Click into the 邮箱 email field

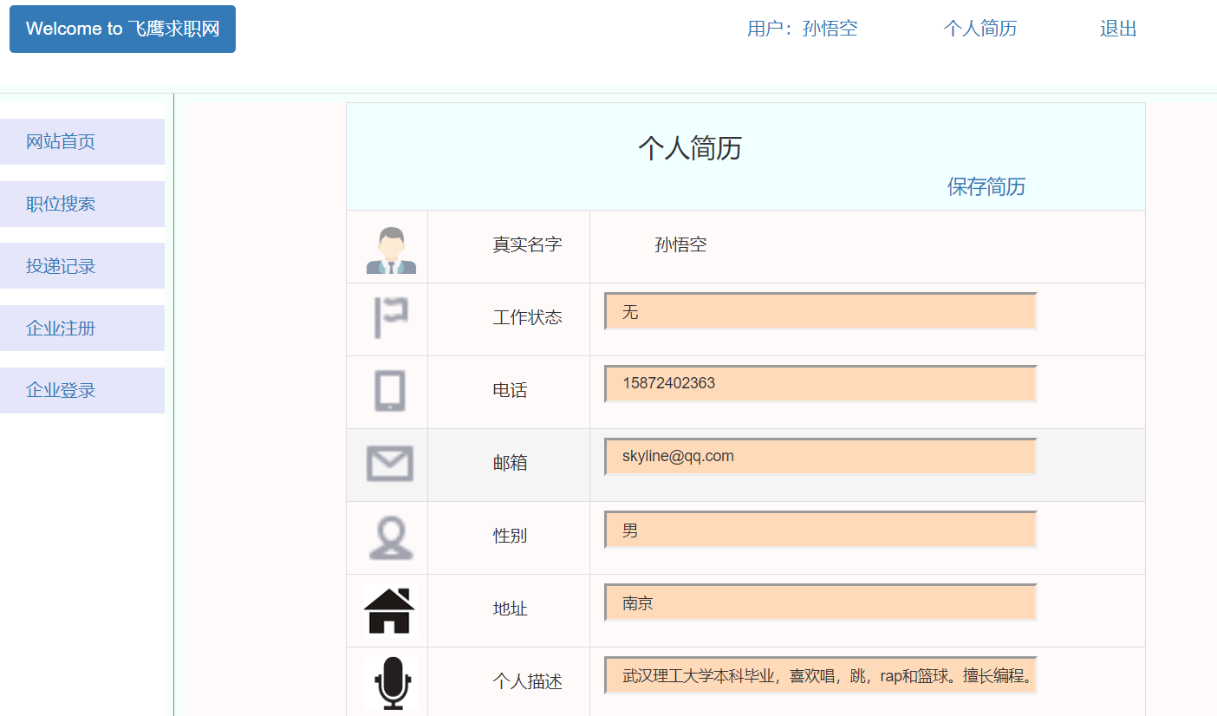pyautogui.click(x=820, y=457)
